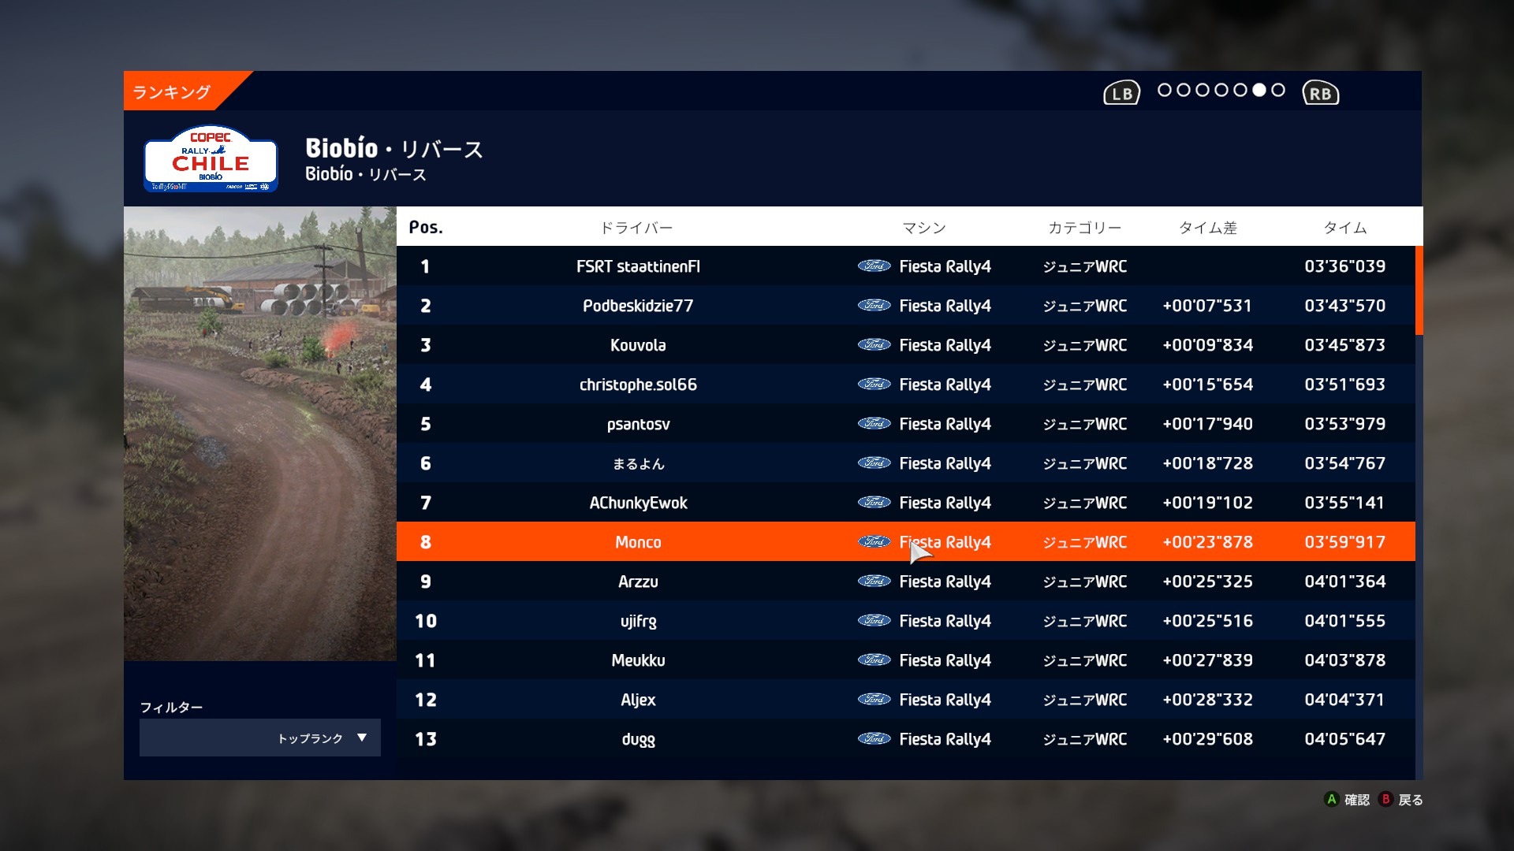Image resolution: width=1514 pixels, height=851 pixels.
Task: Click the 確認 confirm label
Action: (x=1357, y=800)
